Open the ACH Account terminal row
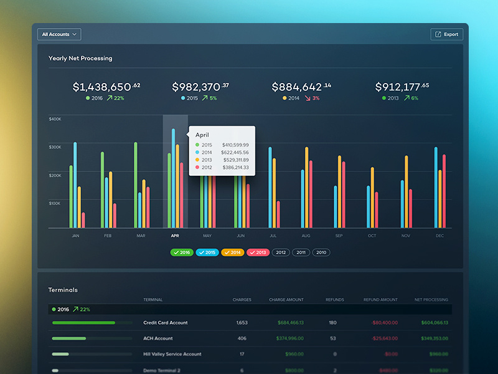 (x=250, y=338)
